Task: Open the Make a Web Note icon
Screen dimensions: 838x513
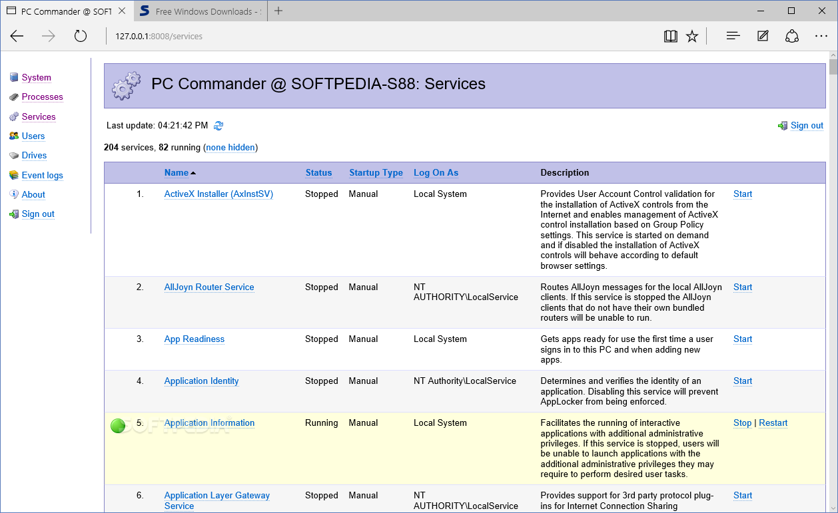Action: point(763,36)
